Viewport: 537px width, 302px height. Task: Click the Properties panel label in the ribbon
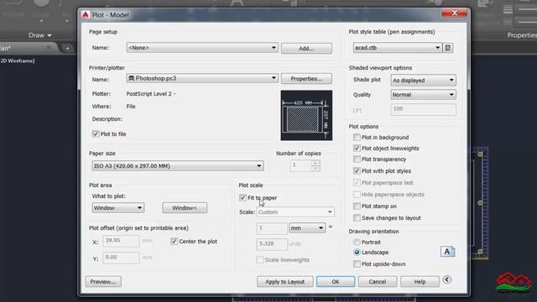pos(522,35)
